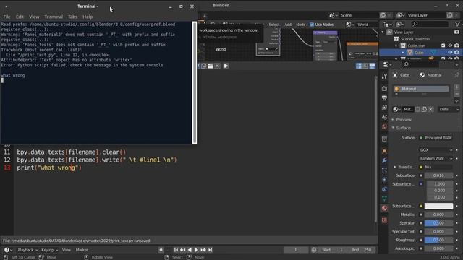Open Terminal Help menu

[x=88, y=17]
